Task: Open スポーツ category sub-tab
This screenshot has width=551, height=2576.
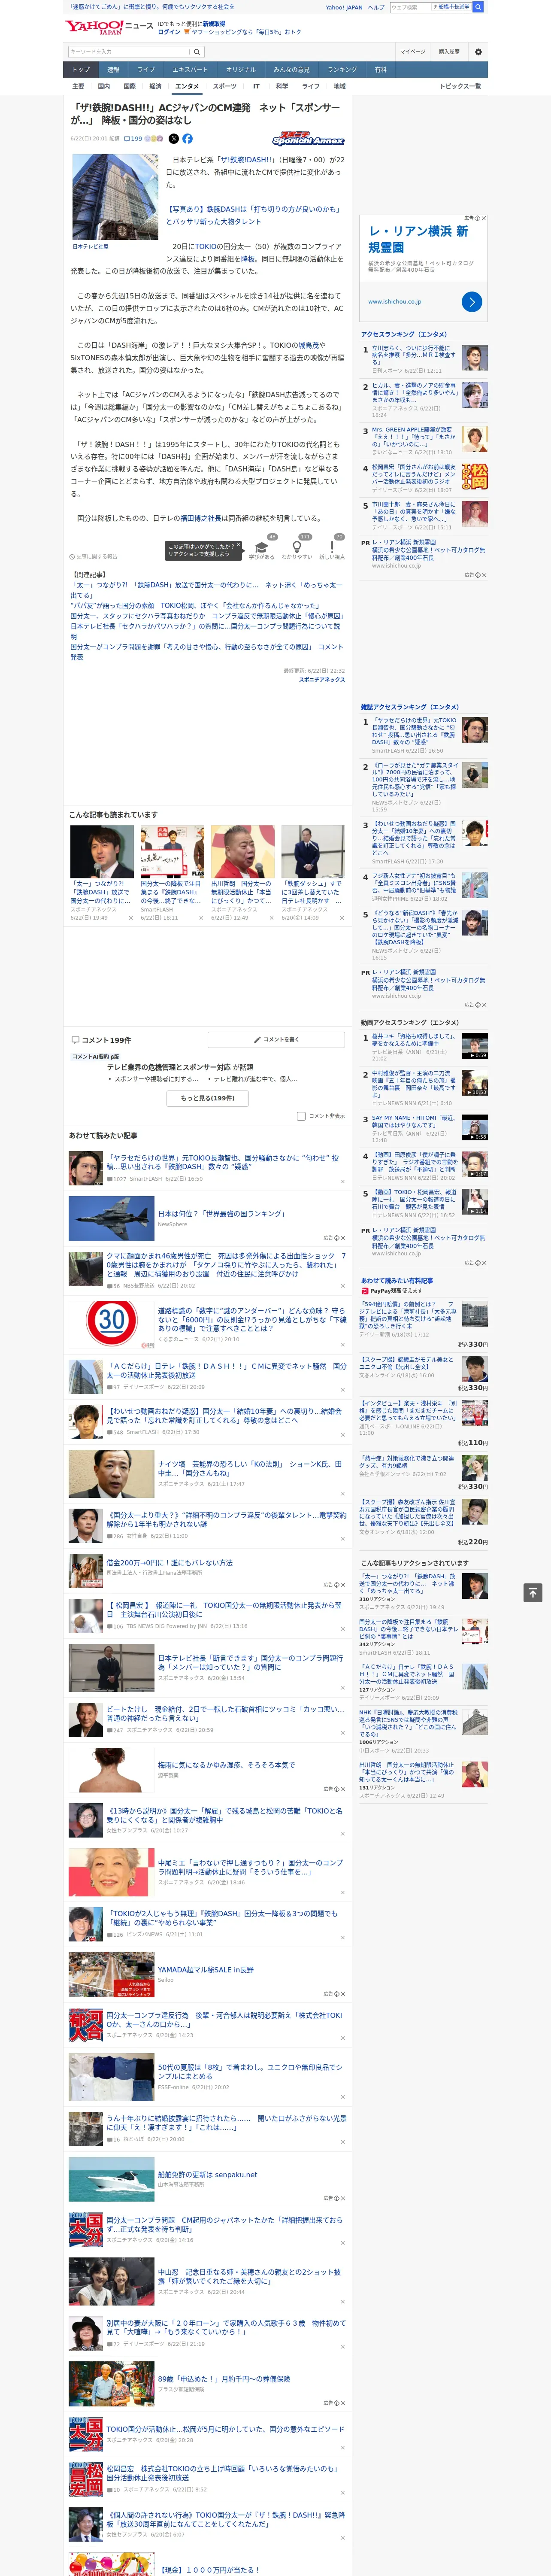Action: [225, 86]
